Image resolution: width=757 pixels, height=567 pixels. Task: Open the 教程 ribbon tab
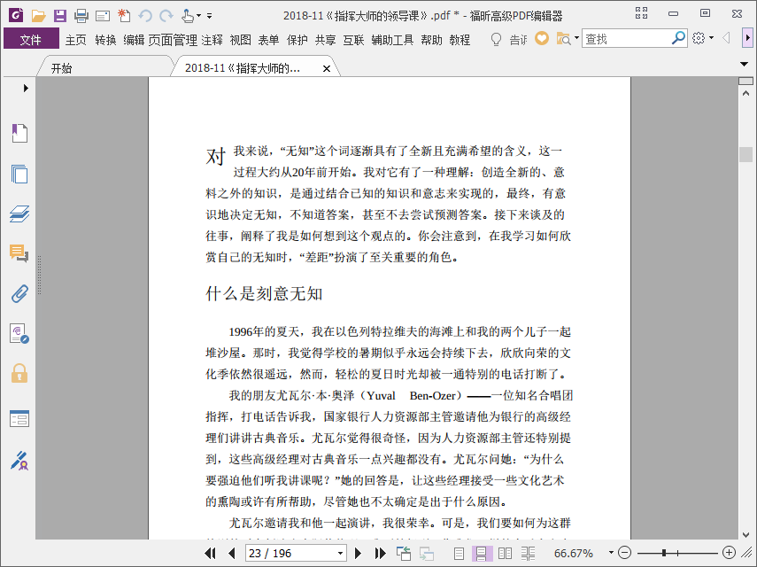(460, 40)
